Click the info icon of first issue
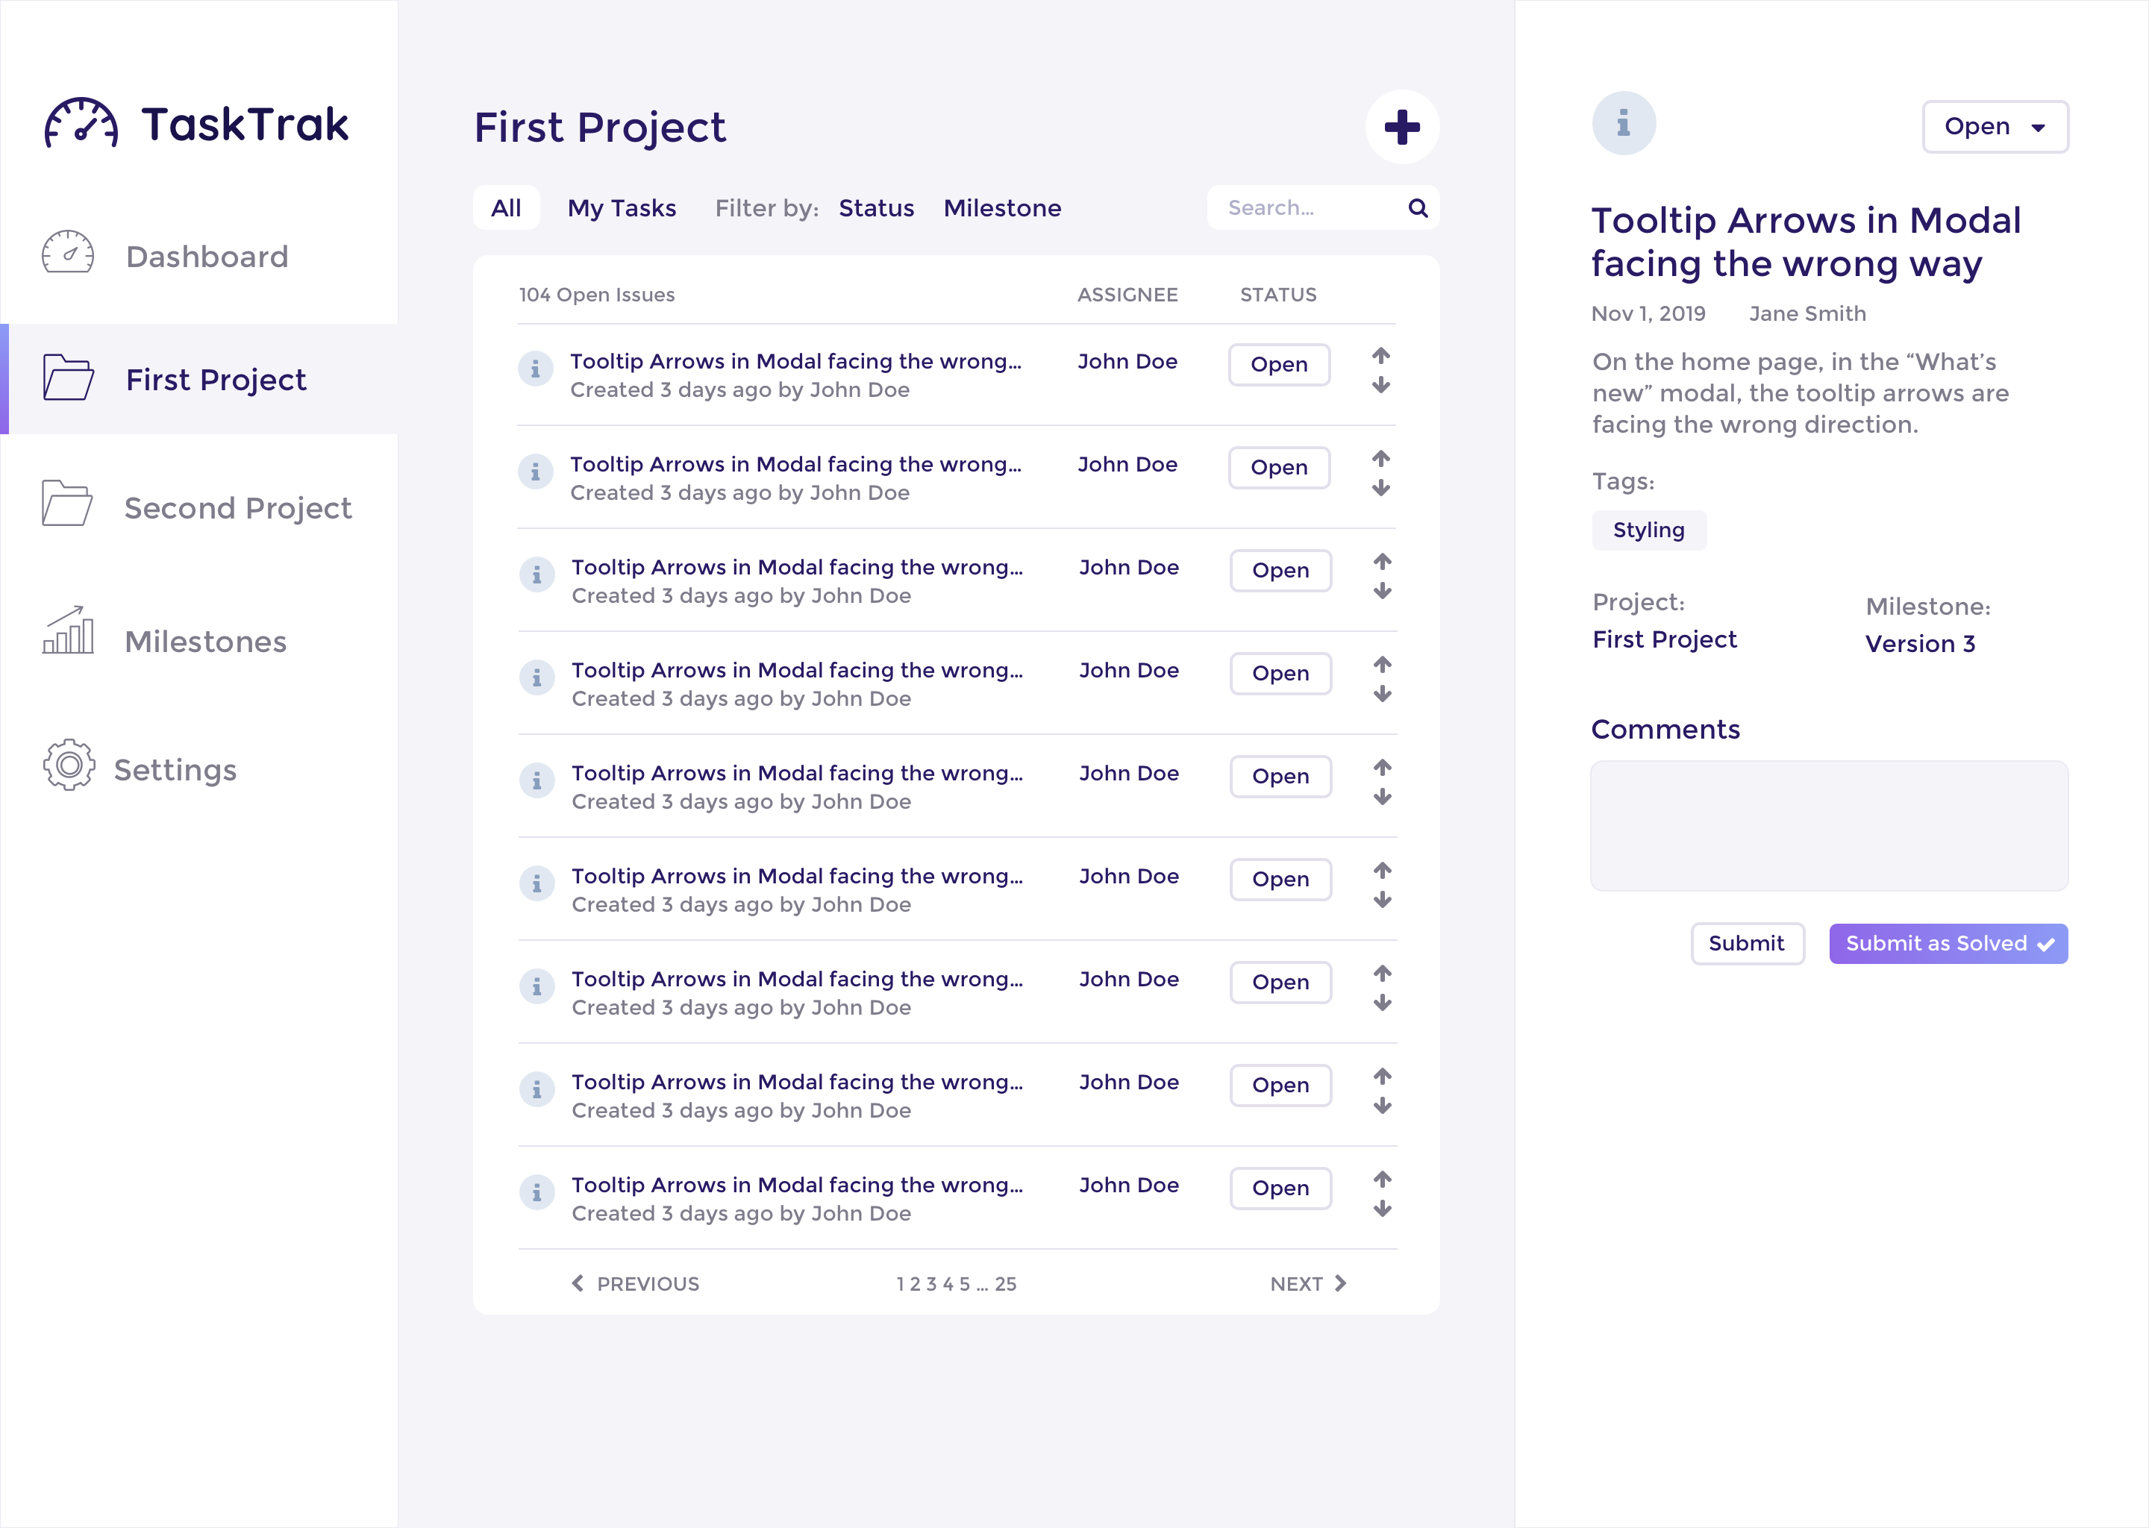The height and width of the screenshot is (1528, 2149). click(535, 369)
